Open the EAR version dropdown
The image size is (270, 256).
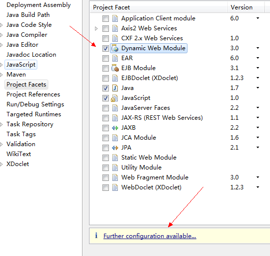tap(258, 58)
